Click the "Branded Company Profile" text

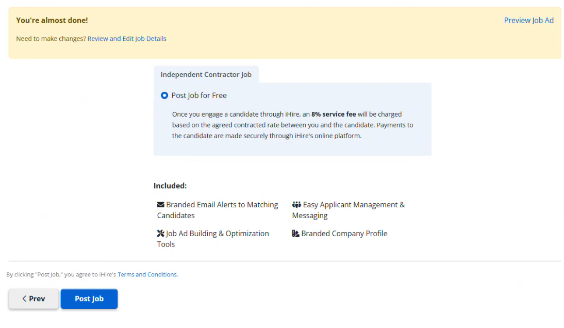point(344,234)
